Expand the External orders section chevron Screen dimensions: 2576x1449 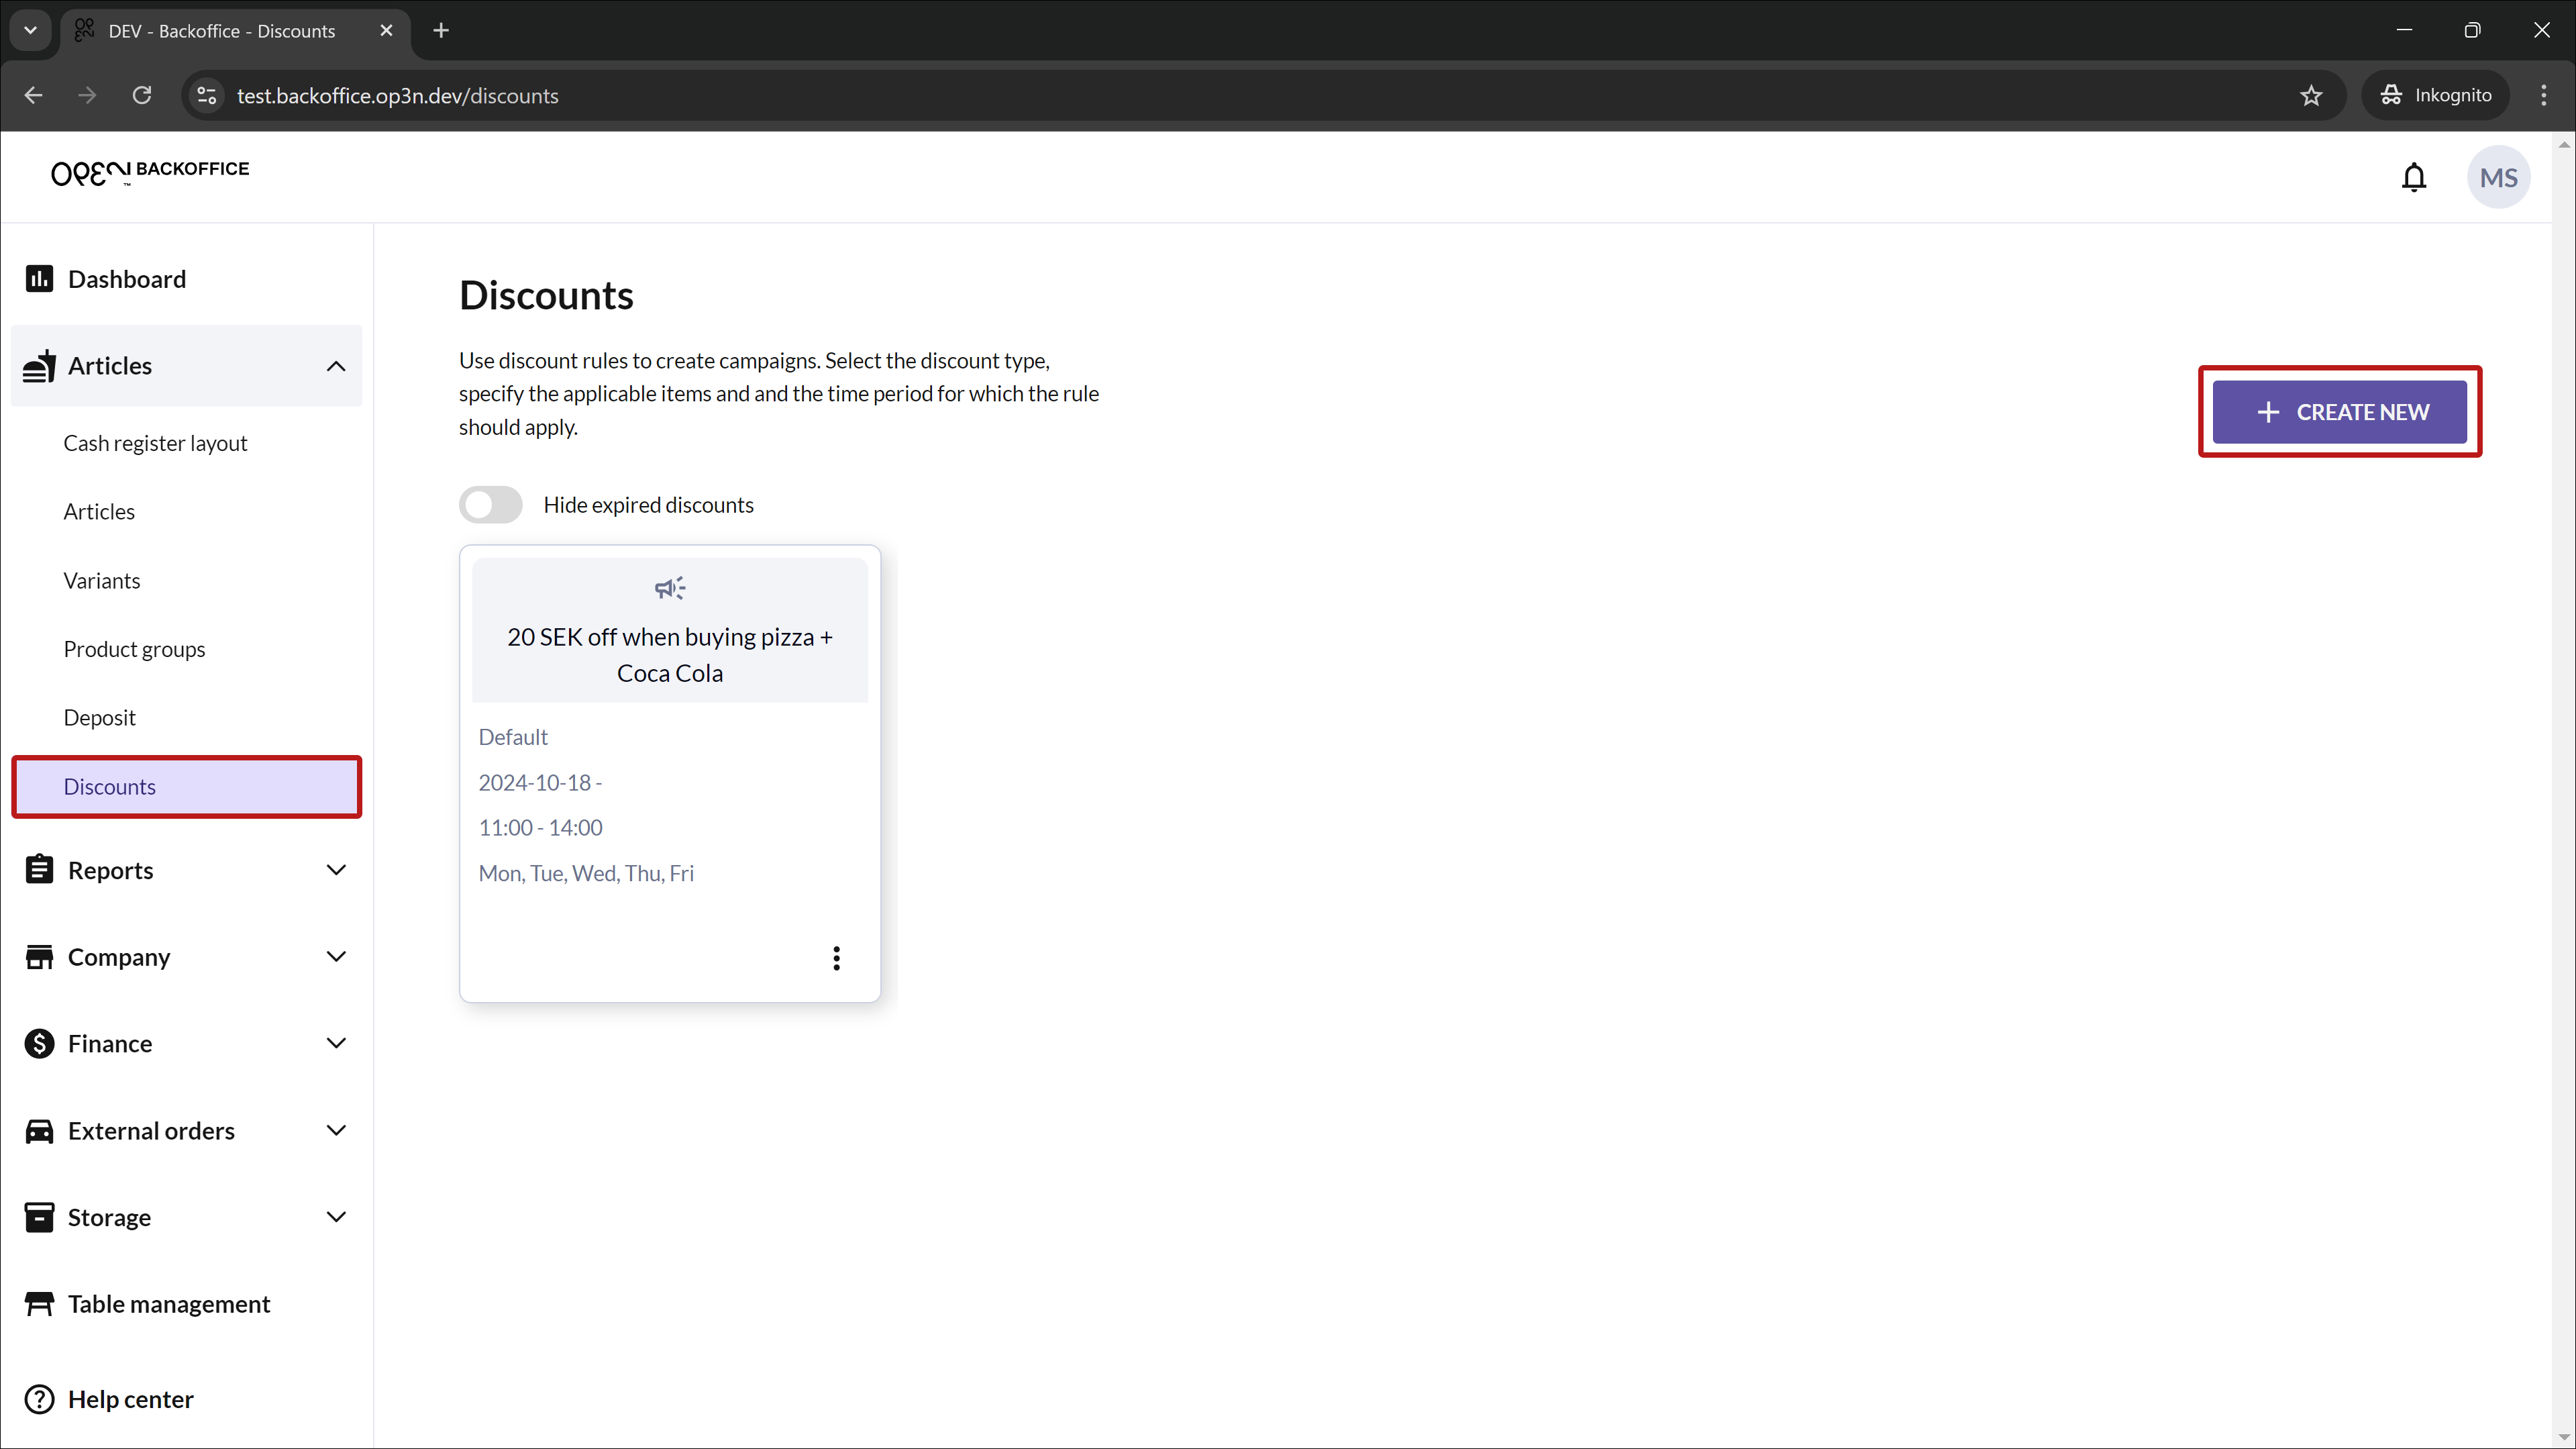(336, 1131)
